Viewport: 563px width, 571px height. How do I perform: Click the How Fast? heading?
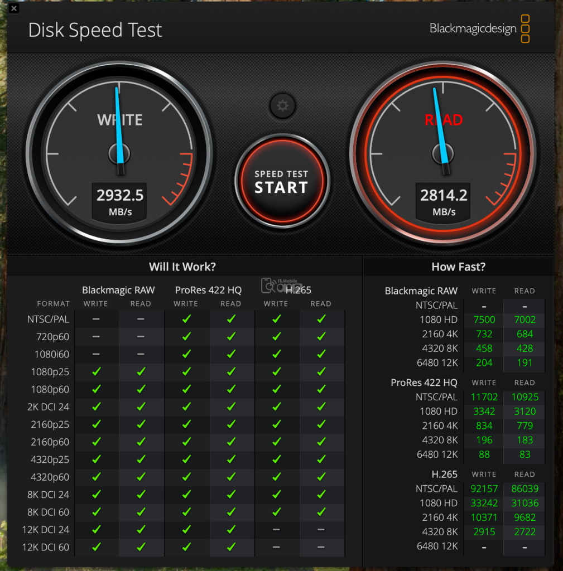click(459, 267)
